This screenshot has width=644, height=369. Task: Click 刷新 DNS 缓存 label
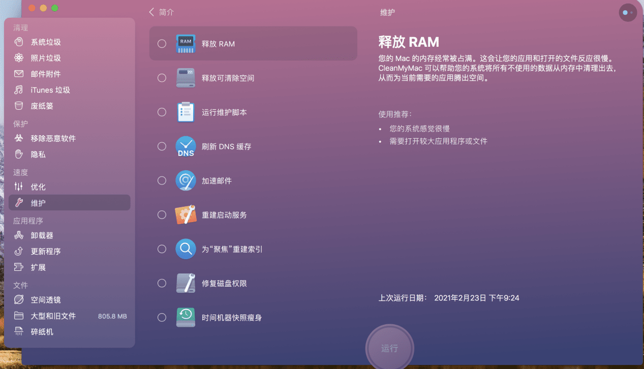pyautogui.click(x=226, y=146)
